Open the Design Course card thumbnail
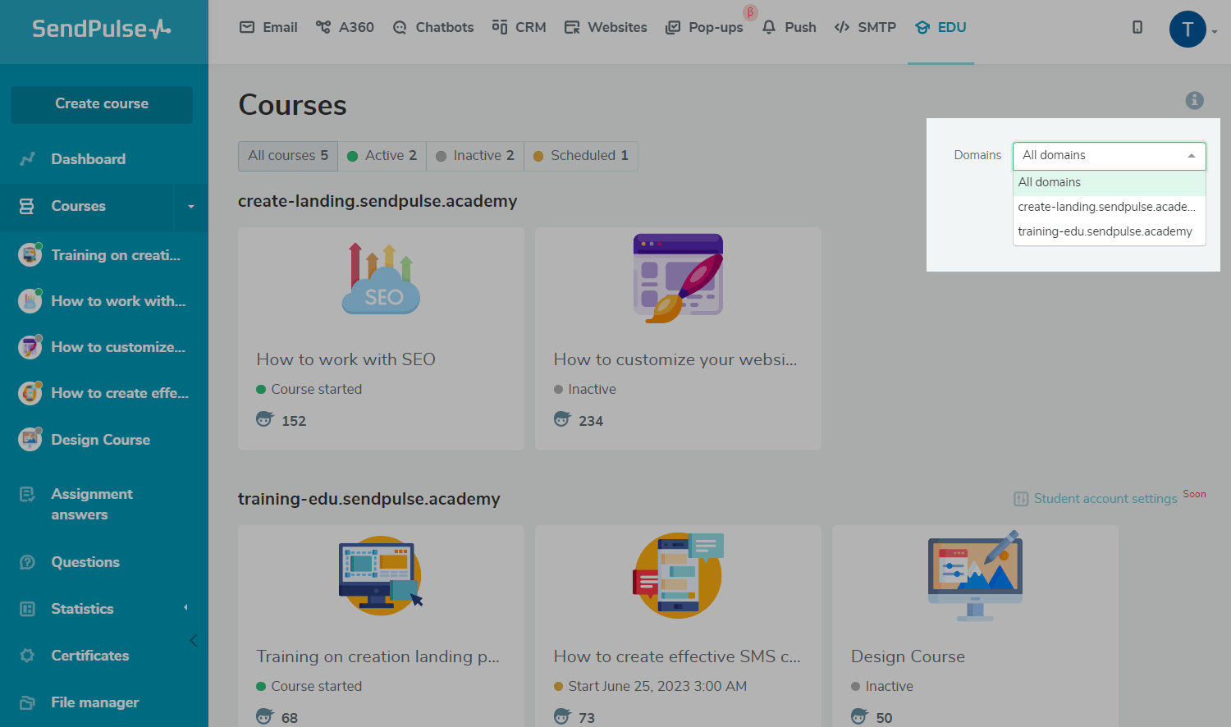Viewport: 1231px width, 727px height. 976,576
